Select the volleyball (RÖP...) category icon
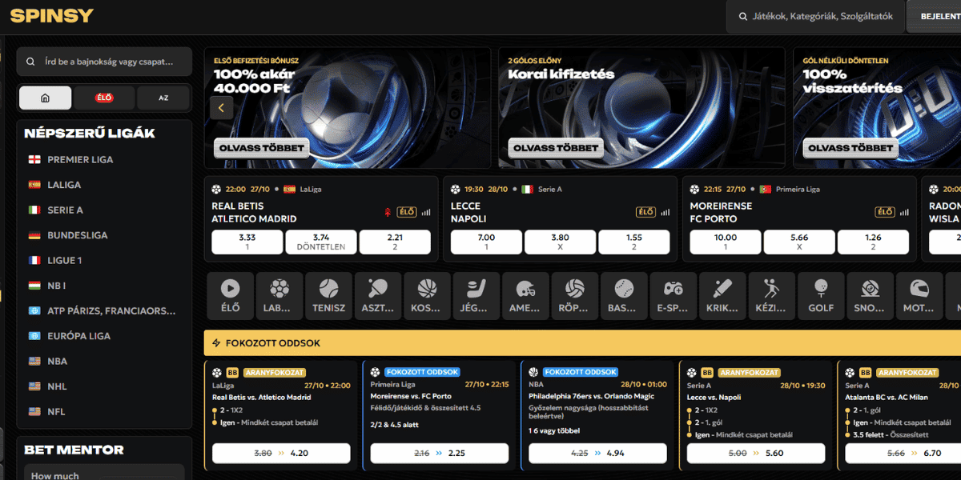The height and width of the screenshot is (480, 961). pyautogui.click(x=575, y=296)
